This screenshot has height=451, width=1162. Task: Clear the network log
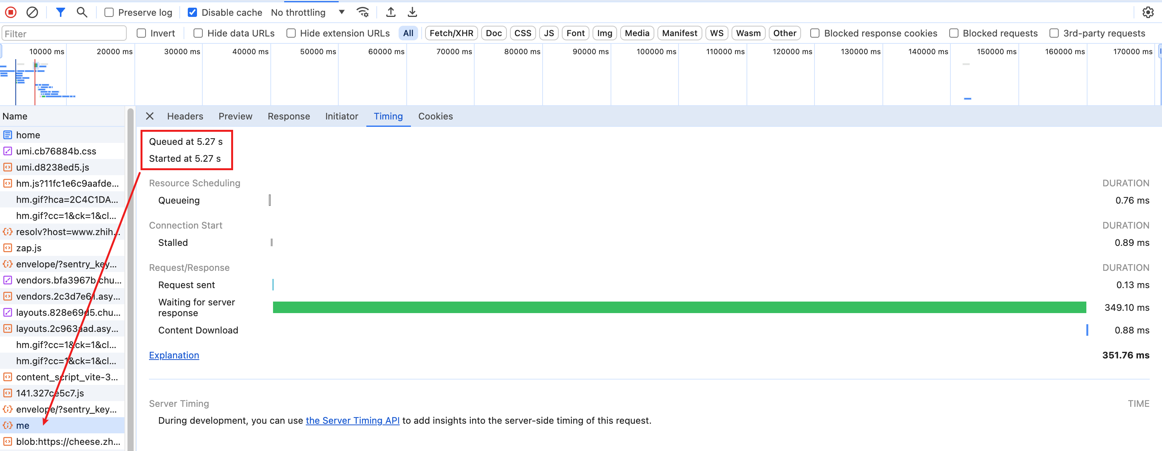click(32, 12)
